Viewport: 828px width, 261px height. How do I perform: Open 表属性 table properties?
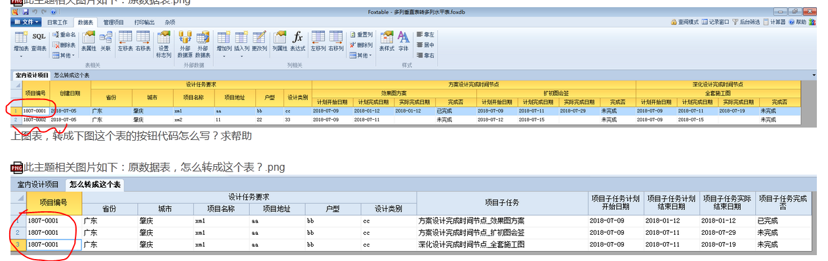89,41
